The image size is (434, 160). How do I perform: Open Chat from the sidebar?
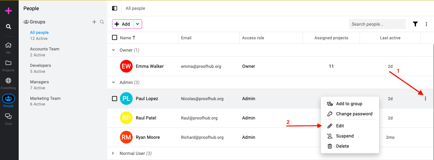tap(8, 116)
